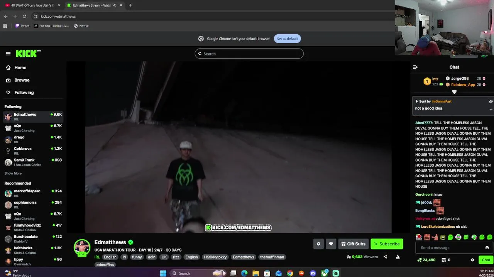
Task: Select the 'rizz' tag
Action: (176, 257)
